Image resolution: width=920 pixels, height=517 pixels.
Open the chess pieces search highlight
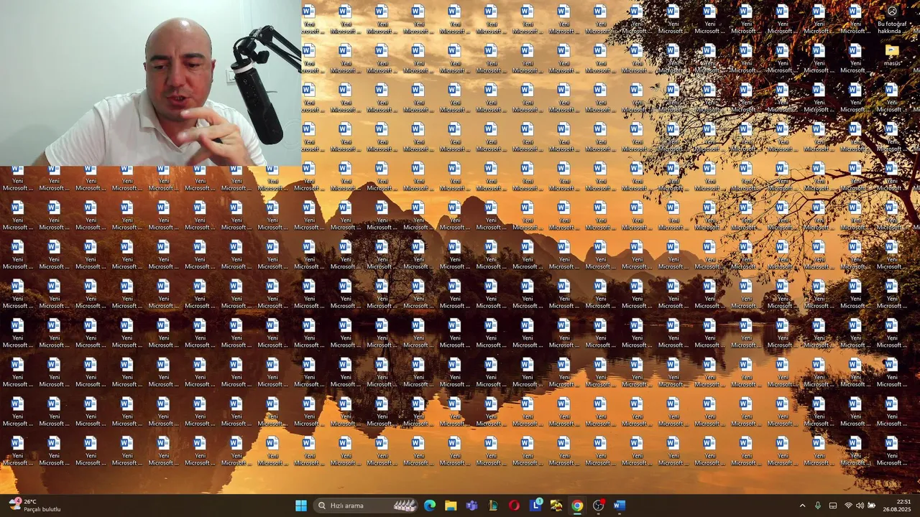point(406,506)
